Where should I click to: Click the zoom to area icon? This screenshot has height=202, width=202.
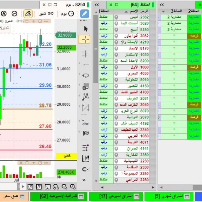(x=48, y=187)
